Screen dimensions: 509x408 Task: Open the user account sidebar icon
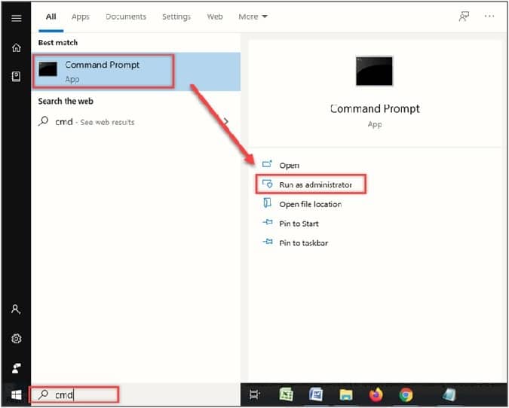[16, 309]
